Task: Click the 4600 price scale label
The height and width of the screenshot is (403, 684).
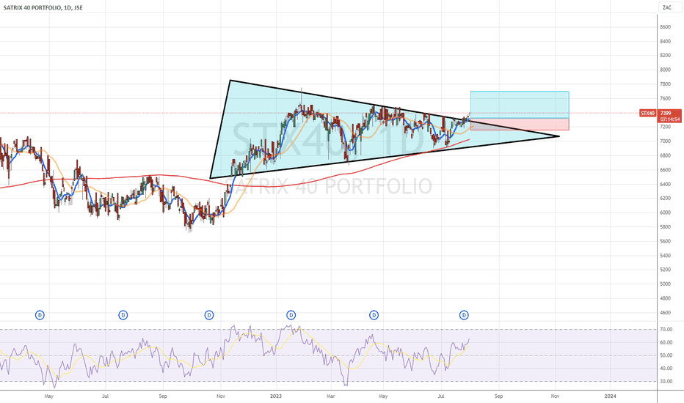Action: (x=665, y=313)
